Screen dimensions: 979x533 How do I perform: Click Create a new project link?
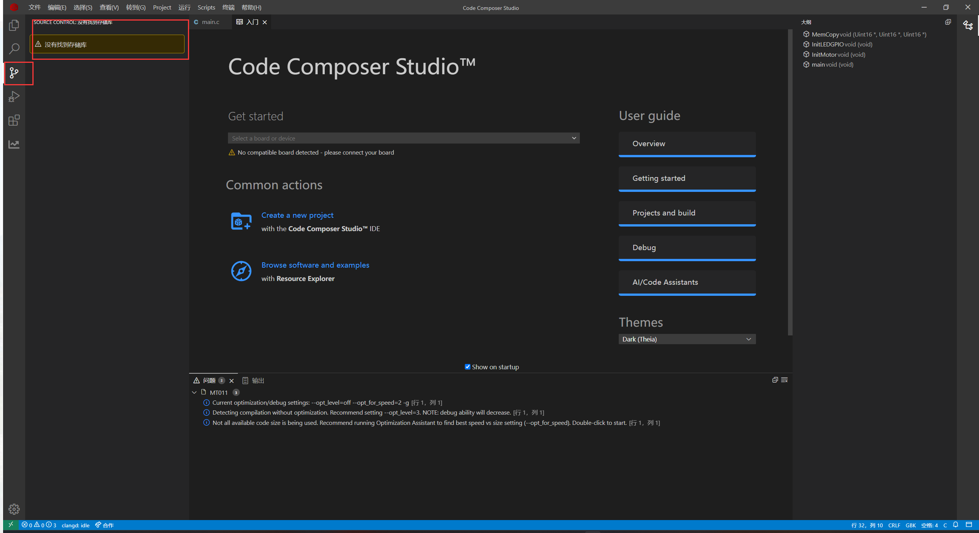point(297,215)
